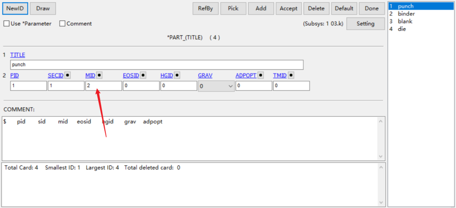Click the Pick button
This screenshot has width=456, height=208.
pos(233,8)
